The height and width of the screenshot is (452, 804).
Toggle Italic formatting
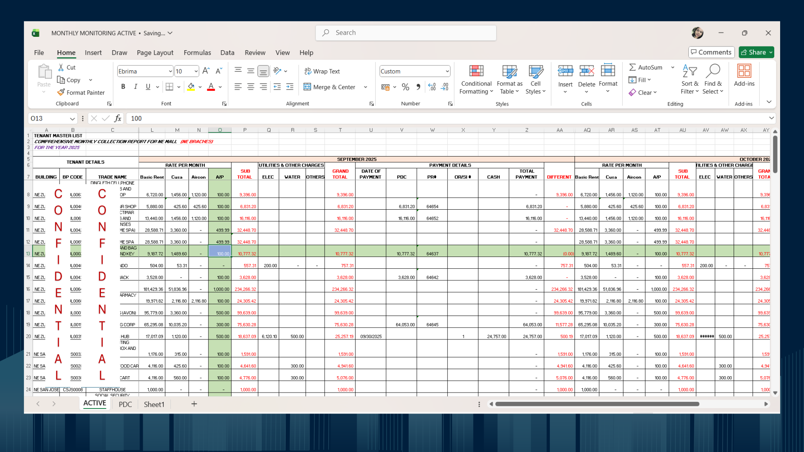point(135,87)
